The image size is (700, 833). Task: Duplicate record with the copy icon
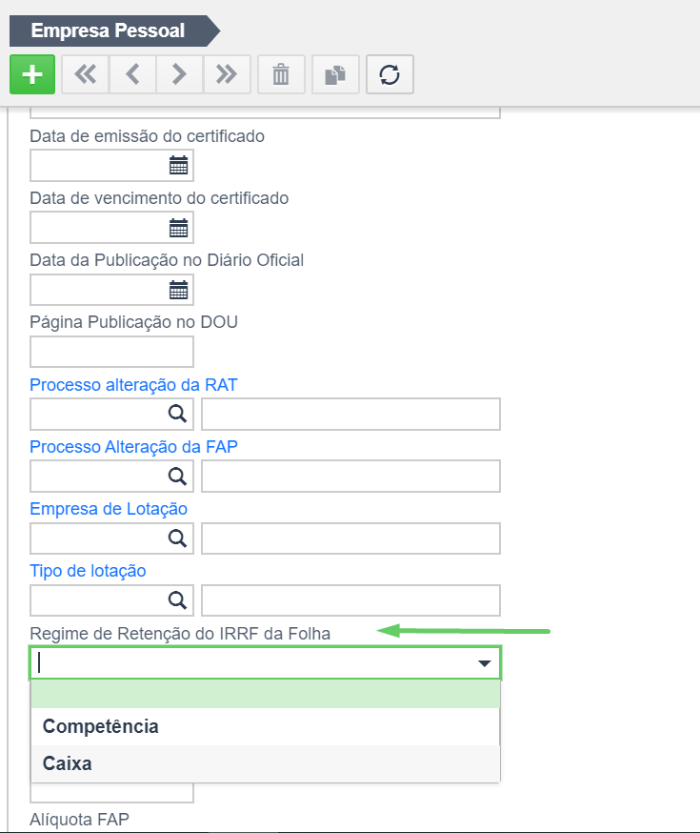[335, 74]
